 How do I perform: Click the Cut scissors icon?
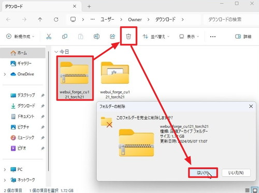pyautogui.click(x=49, y=37)
